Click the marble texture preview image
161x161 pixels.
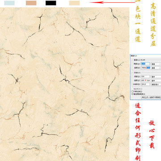point(64,84)
